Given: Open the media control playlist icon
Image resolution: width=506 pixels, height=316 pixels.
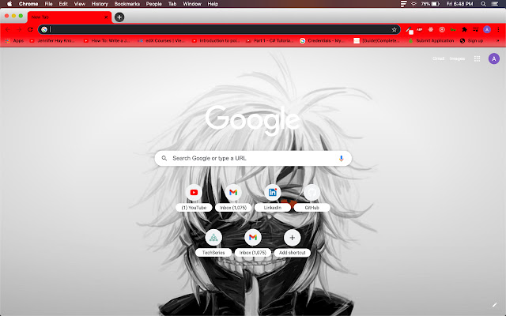Looking at the screenshot, I should 476,30.
